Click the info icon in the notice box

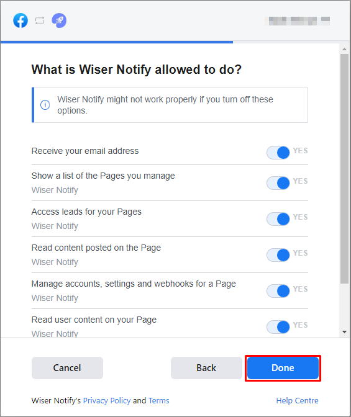(45, 105)
